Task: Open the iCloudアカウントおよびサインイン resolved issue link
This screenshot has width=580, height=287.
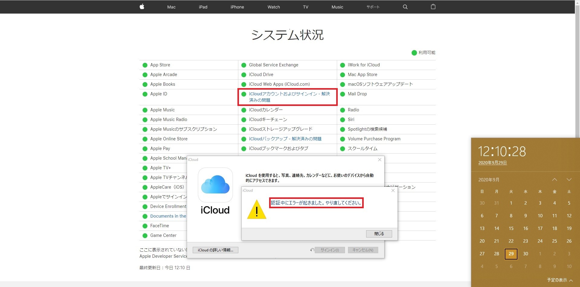Action: pyautogui.click(x=289, y=97)
